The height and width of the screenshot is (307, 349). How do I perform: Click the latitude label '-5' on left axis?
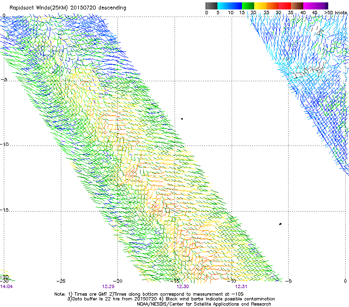pyautogui.click(x=4, y=80)
